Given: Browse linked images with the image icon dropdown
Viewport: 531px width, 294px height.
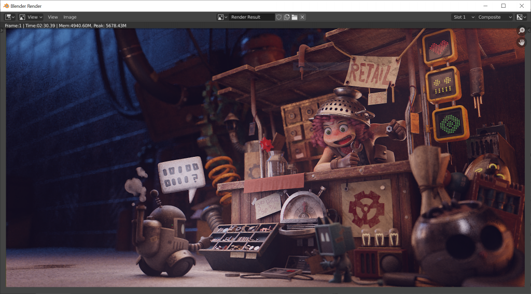Looking at the screenshot, I should 222,17.
